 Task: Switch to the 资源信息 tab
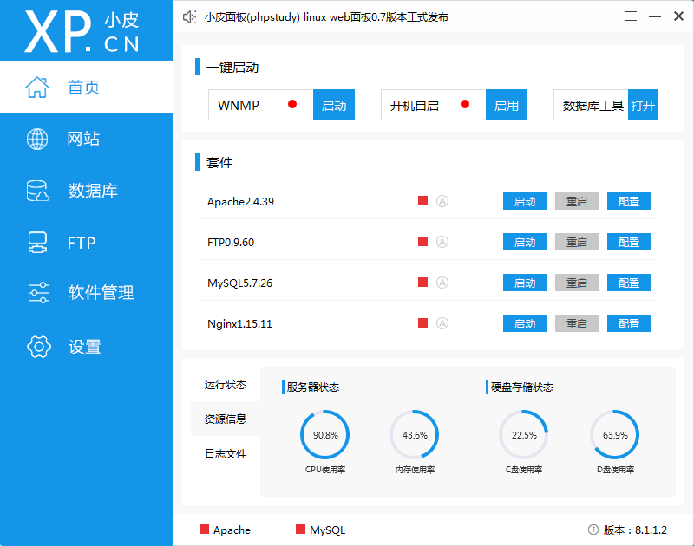[x=225, y=419]
